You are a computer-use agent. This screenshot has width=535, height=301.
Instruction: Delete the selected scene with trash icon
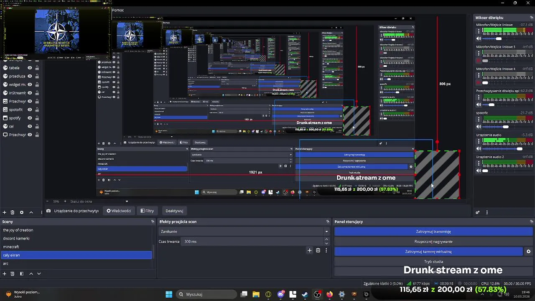click(x=12, y=273)
